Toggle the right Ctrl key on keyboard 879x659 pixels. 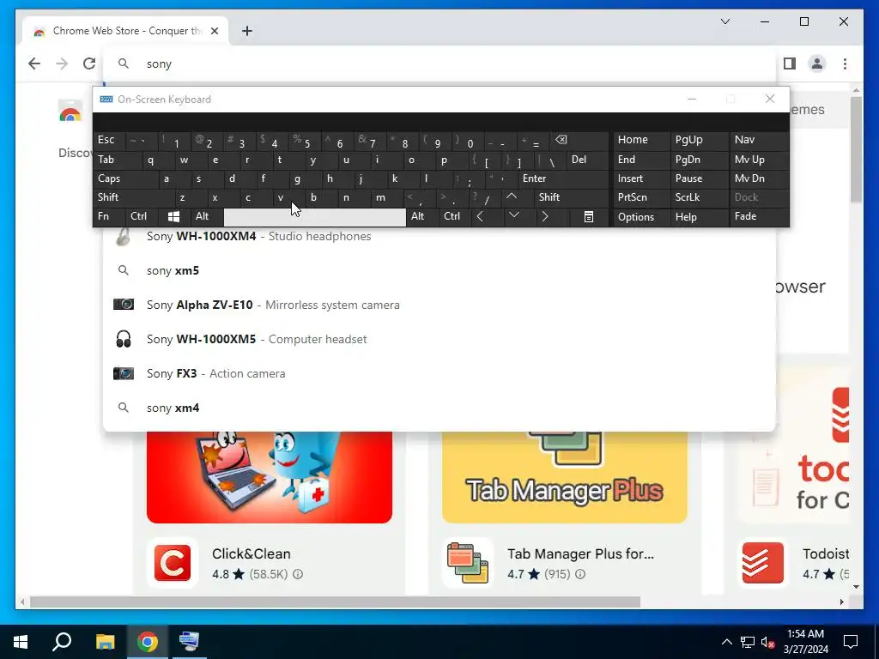tap(455, 216)
